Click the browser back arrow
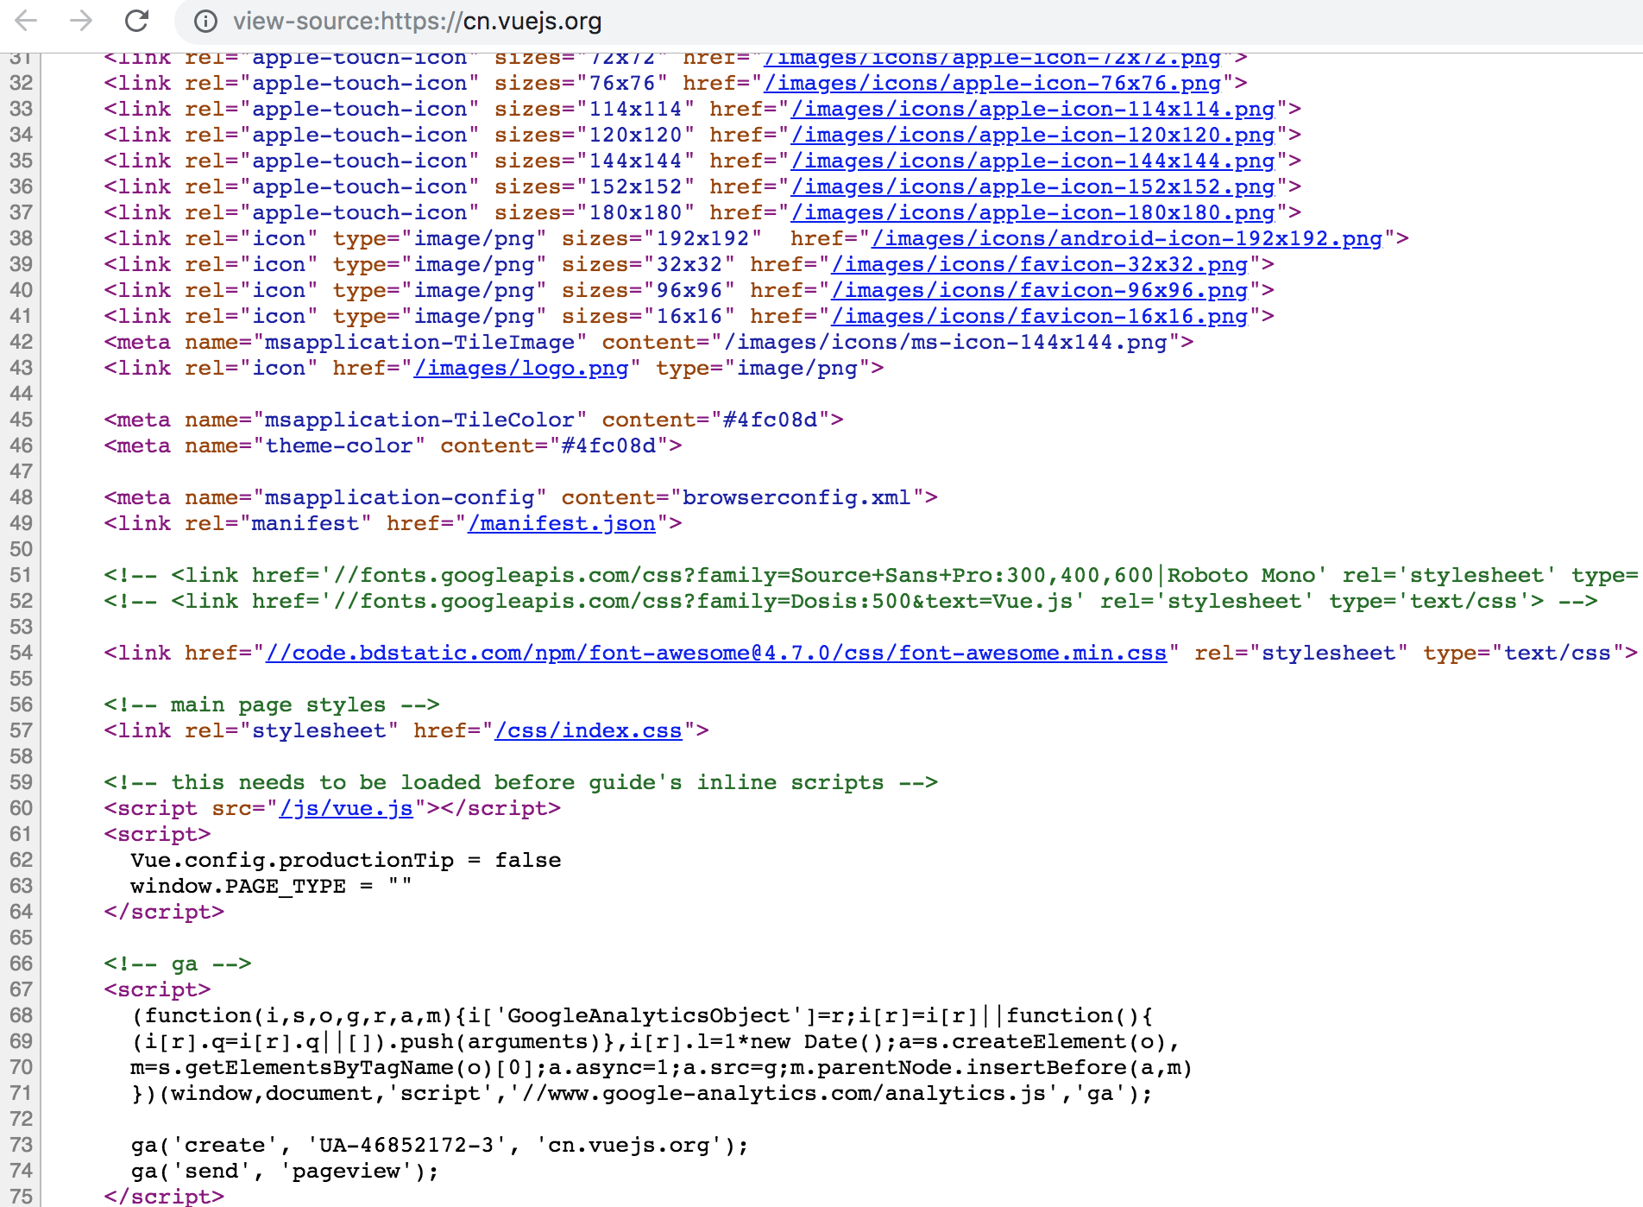This screenshot has width=1643, height=1207. click(x=27, y=21)
